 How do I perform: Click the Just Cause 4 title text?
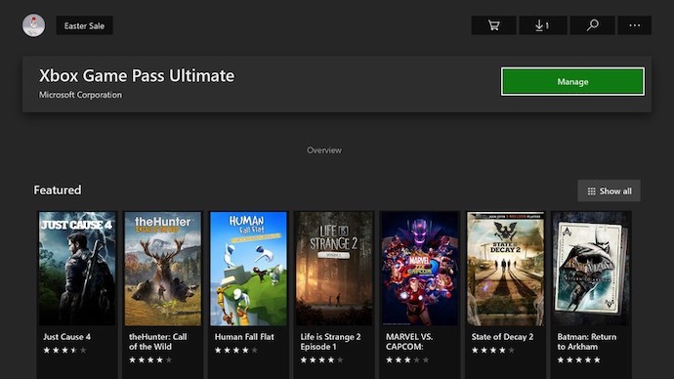[66, 337]
